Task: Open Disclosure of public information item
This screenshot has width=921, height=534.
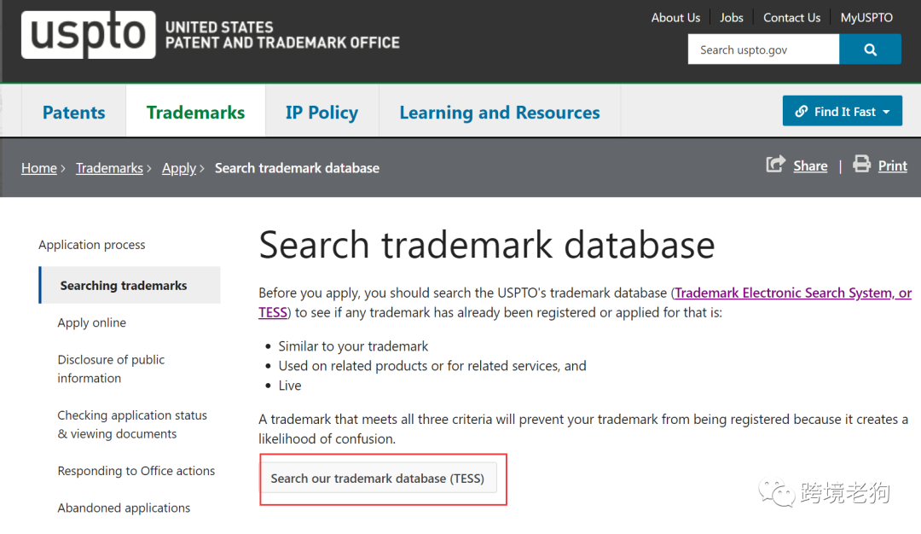Action: [111, 369]
